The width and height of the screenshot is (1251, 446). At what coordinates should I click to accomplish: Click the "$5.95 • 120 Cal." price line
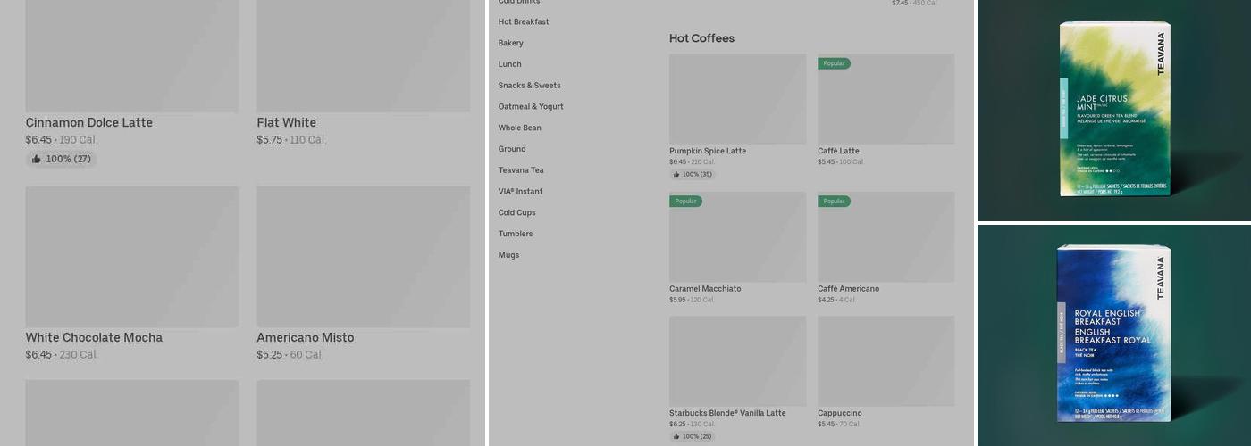click(x=693, y=300)
